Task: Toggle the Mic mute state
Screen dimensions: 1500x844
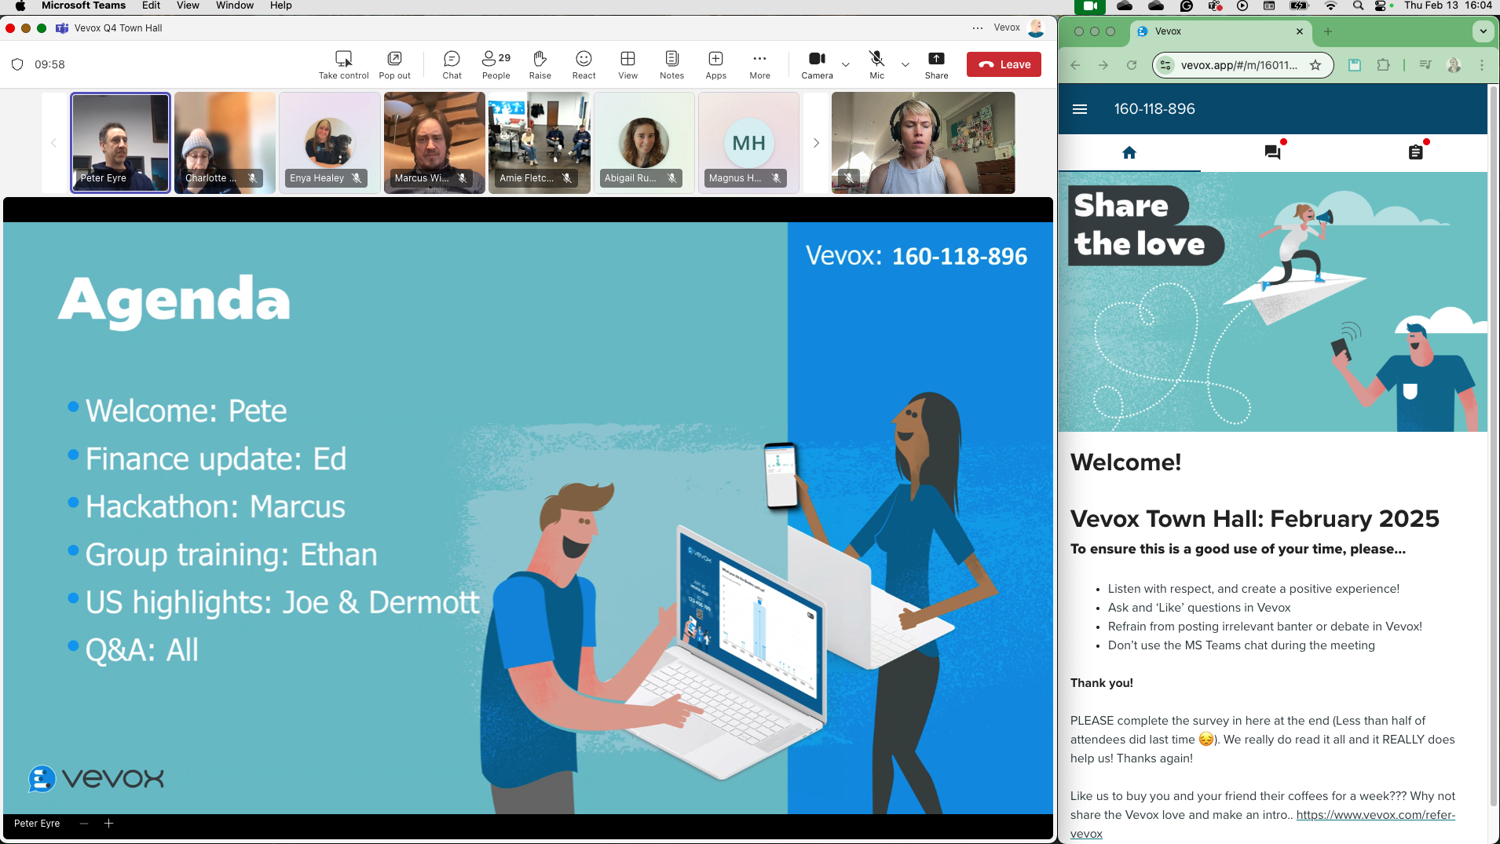Action: pyautogui.click(x=876, y=64)
